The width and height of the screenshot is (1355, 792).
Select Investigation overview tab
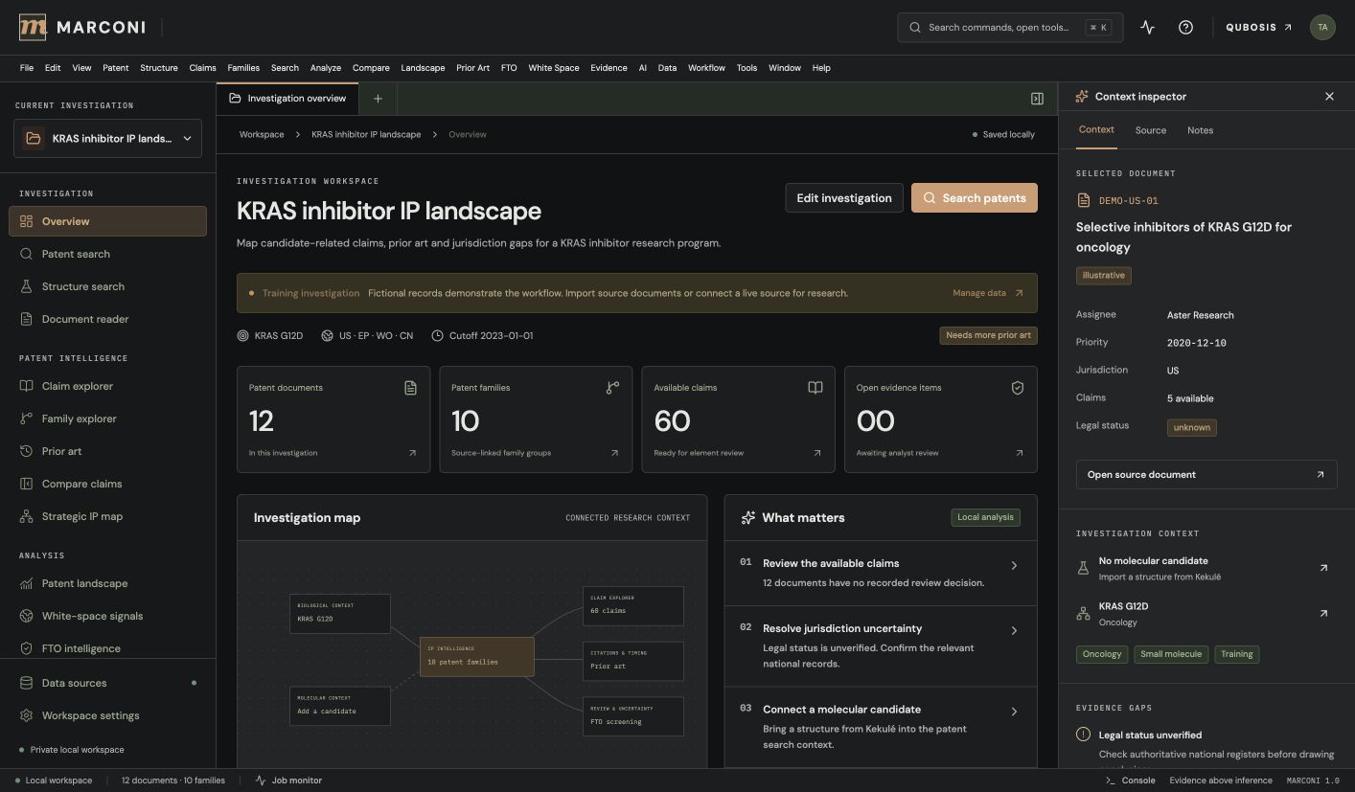coord(287,99)
